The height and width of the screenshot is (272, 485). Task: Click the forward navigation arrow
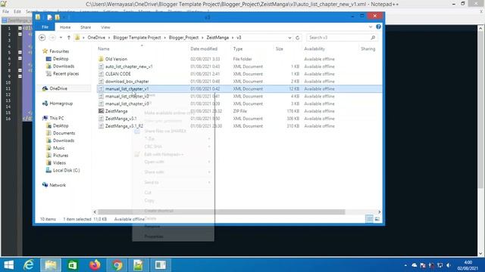click(52, 38)
